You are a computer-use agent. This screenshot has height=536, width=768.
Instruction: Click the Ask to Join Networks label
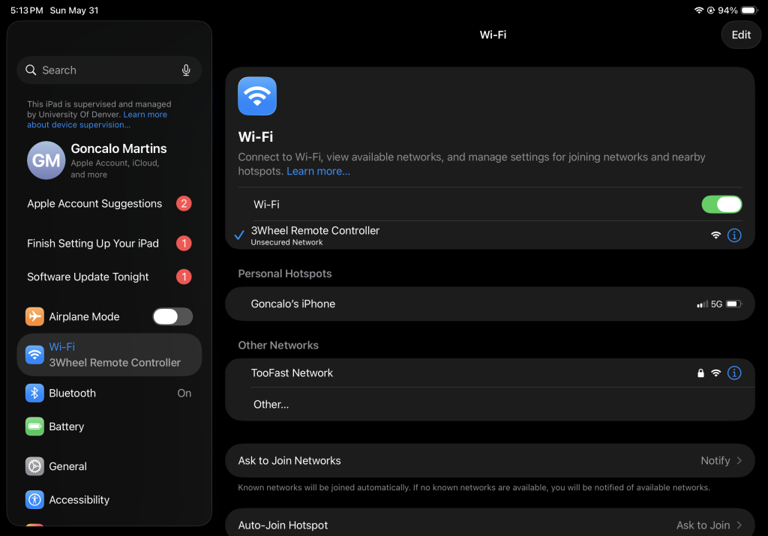point(289,460)
